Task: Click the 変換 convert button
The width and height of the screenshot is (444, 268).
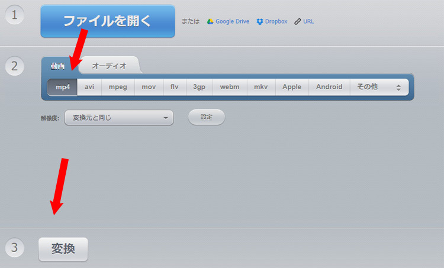Action: pyautogui.click(x=63, y=249)
